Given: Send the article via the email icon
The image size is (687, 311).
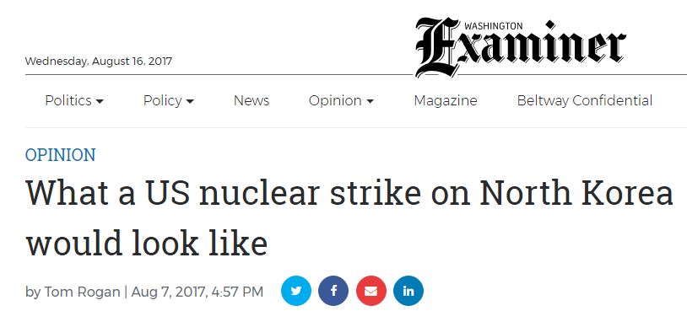Looking at the screenshot, I should pos(371,291).
